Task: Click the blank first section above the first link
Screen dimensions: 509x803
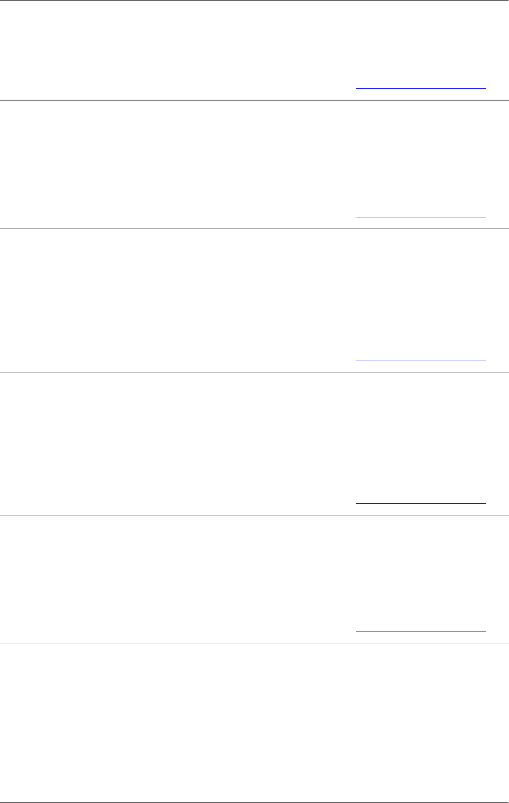Action: click(254, 42)
